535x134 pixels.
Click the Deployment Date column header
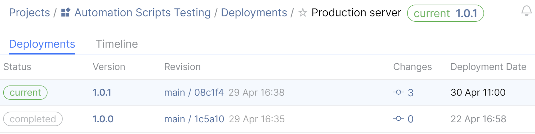tap(488, 67)
